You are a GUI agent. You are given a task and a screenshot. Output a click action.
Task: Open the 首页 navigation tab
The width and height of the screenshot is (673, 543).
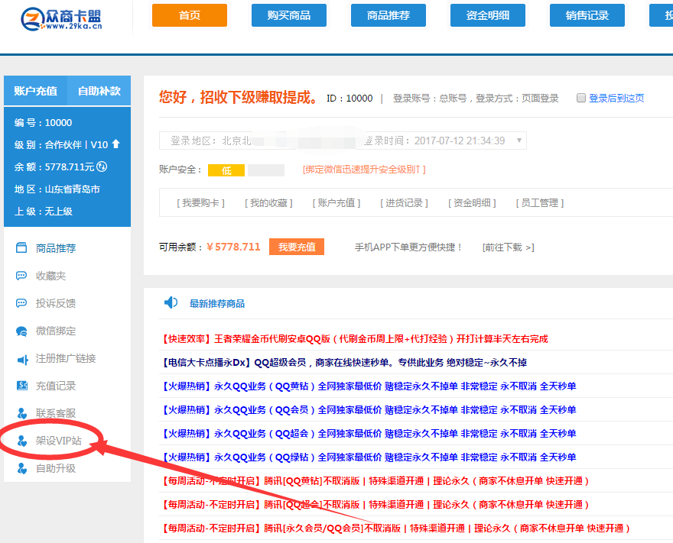click(190, 15)
